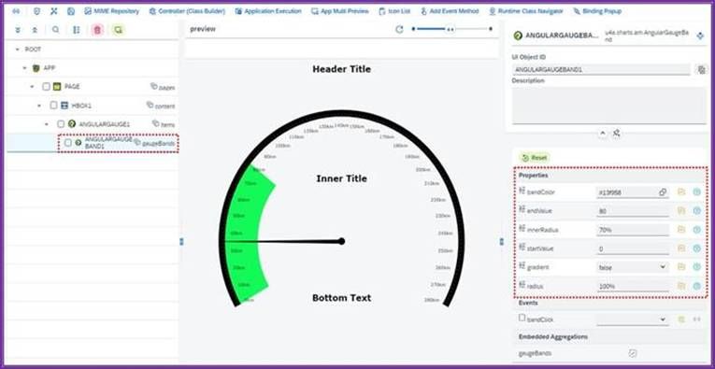Click inside the innerRadius input field
The height and width of the screenshot is (369, 715).
coord(633,230)
